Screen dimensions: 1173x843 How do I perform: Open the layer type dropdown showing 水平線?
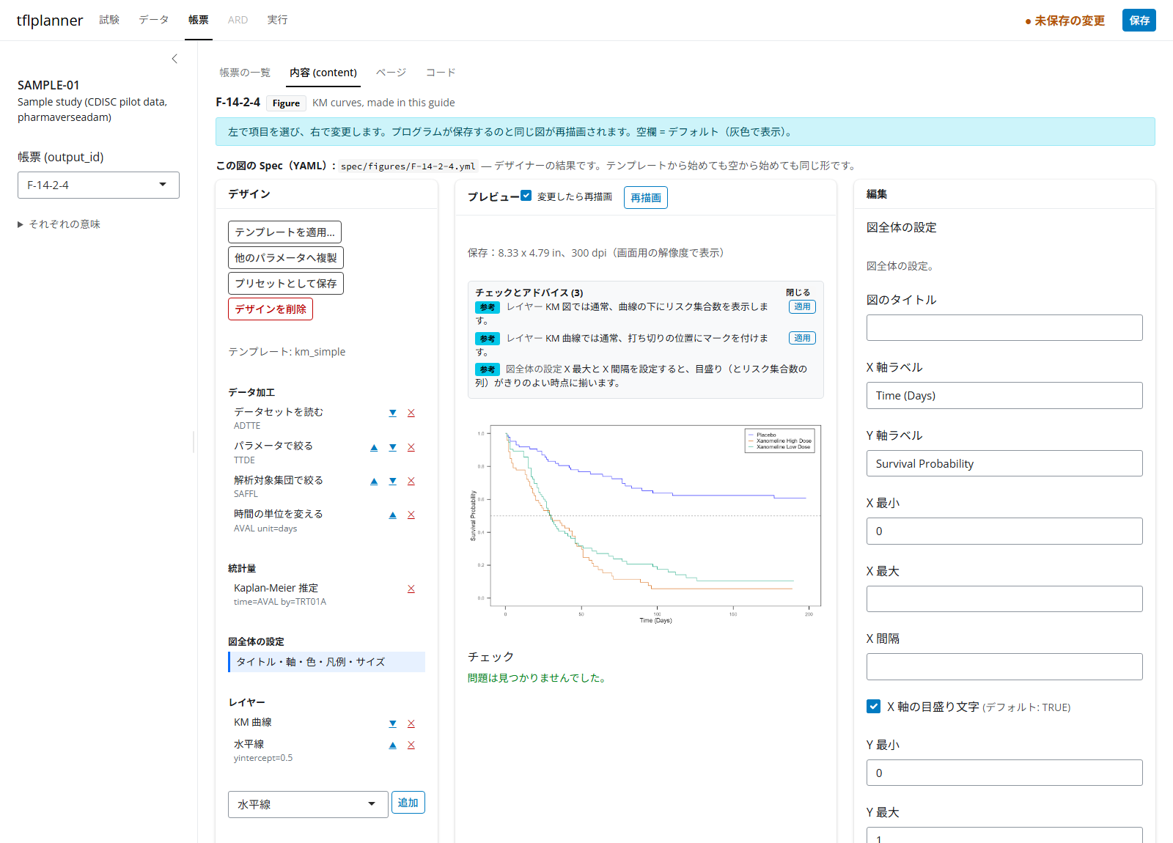[x=308, y=804]
